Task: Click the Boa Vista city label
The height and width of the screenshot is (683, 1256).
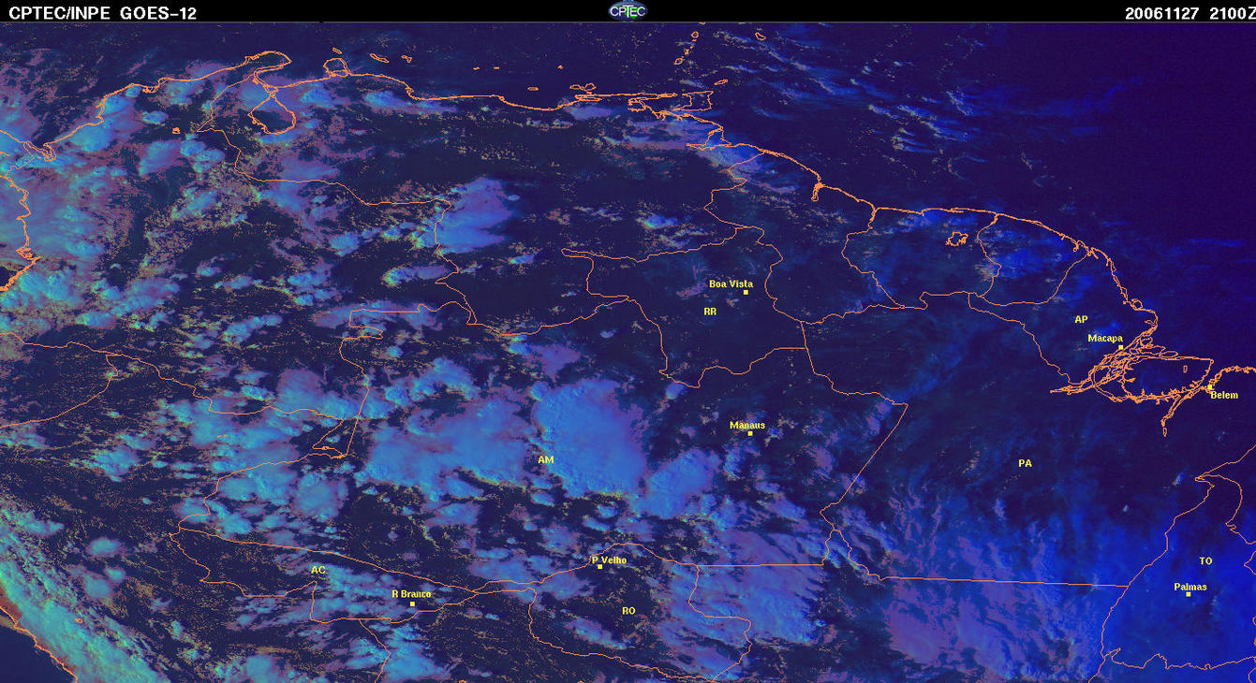Action: (731, 283)
